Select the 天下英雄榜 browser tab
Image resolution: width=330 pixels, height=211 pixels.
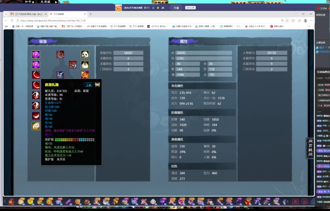(x=67, y=14)
